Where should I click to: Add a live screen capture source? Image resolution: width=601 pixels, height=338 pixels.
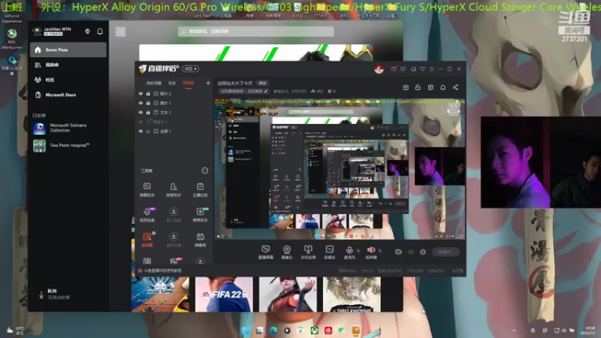(x=266, y=252)
